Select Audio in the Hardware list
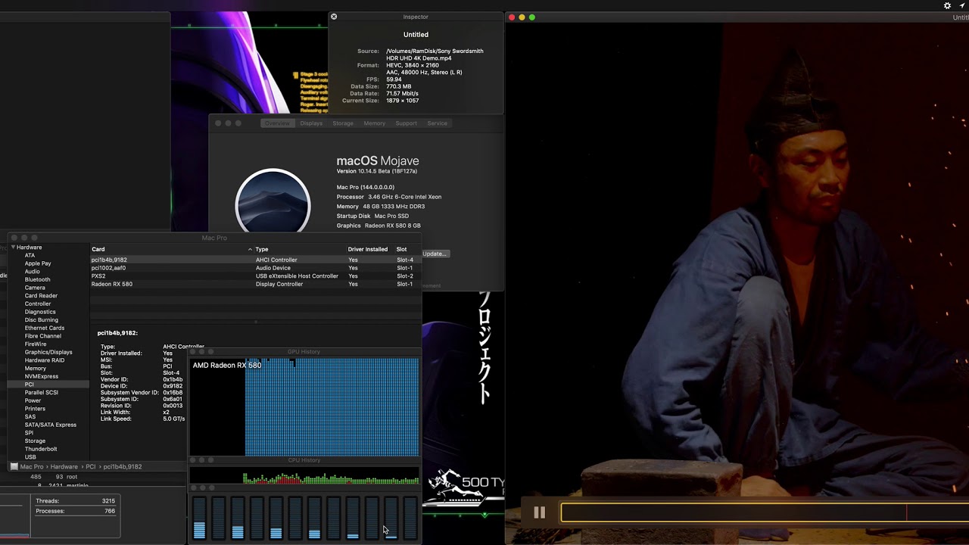 coord(32,272)
